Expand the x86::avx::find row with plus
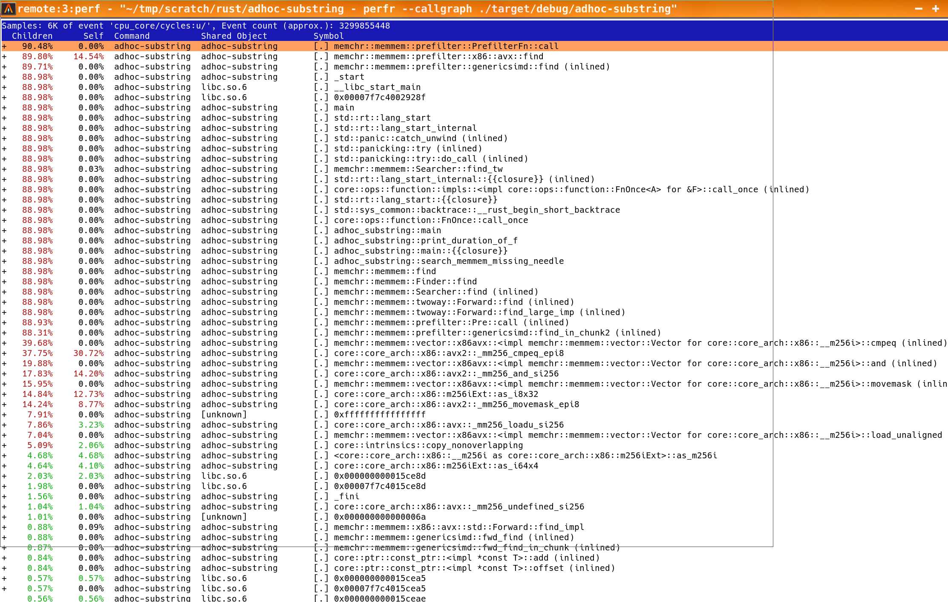 click(x=4, y=56)
